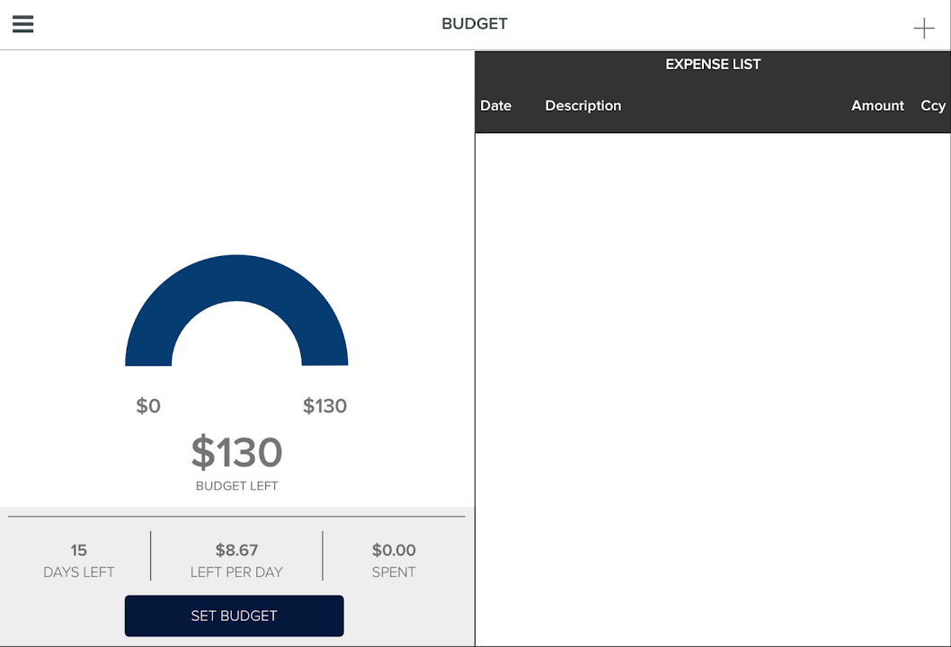Click the blue semicircle budget gauge
The image size is (951, 647).
pos(236,280)
